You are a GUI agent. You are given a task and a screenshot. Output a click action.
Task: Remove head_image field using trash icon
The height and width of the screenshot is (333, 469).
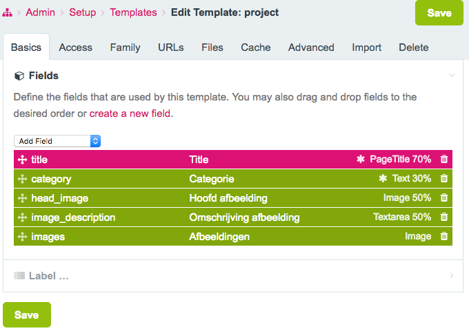[x=444, y=197]
